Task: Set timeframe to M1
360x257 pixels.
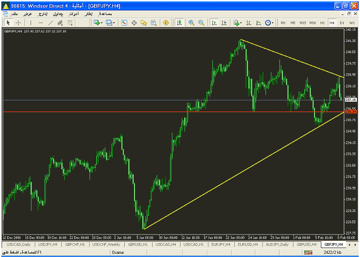Action: point(283,23)
